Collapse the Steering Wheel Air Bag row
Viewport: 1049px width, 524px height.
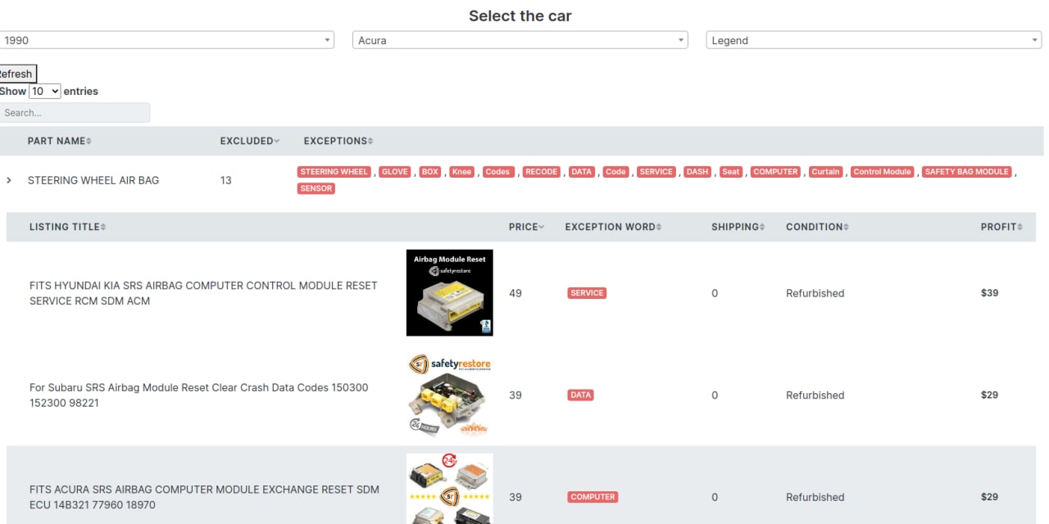9,180
